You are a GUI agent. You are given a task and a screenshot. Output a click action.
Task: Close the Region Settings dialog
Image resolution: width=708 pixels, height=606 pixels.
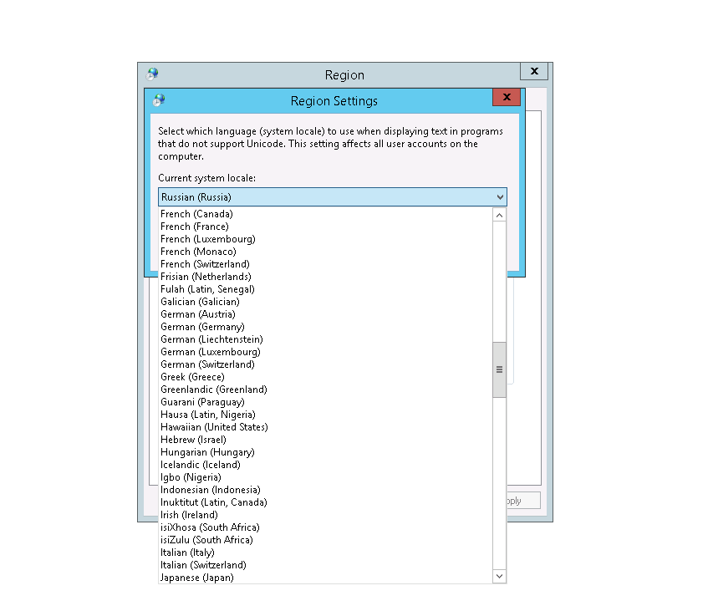pyautogui.click(x=507, y=97)
